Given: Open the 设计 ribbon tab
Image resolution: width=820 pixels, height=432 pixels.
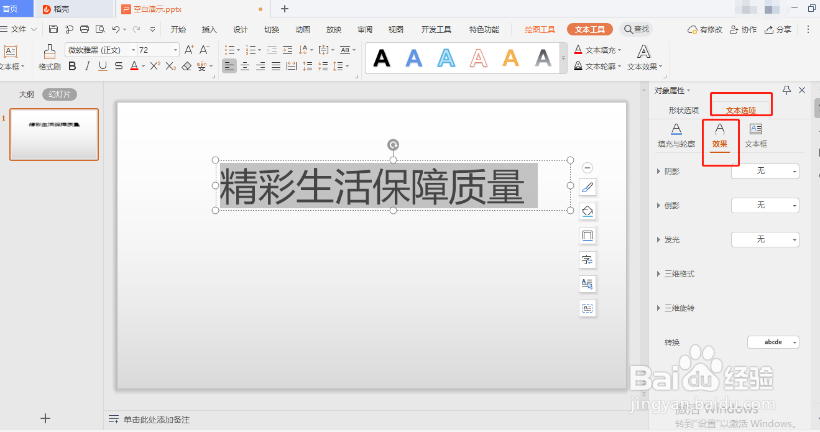Looking at the screenshot, I should pos(241,29).
